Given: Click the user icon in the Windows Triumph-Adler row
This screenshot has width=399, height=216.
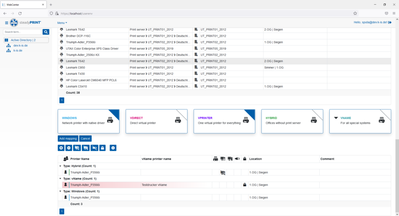Looking at the screenshot, I should [x=65, y=197].
